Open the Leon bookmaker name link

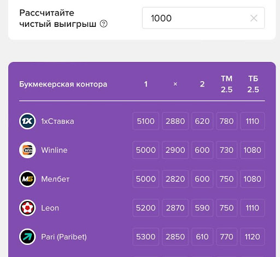pos(50,208)
